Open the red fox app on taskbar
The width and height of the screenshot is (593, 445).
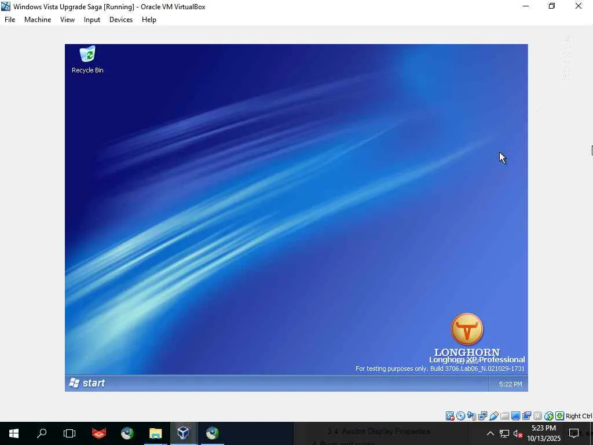click(x=99, y=433)
